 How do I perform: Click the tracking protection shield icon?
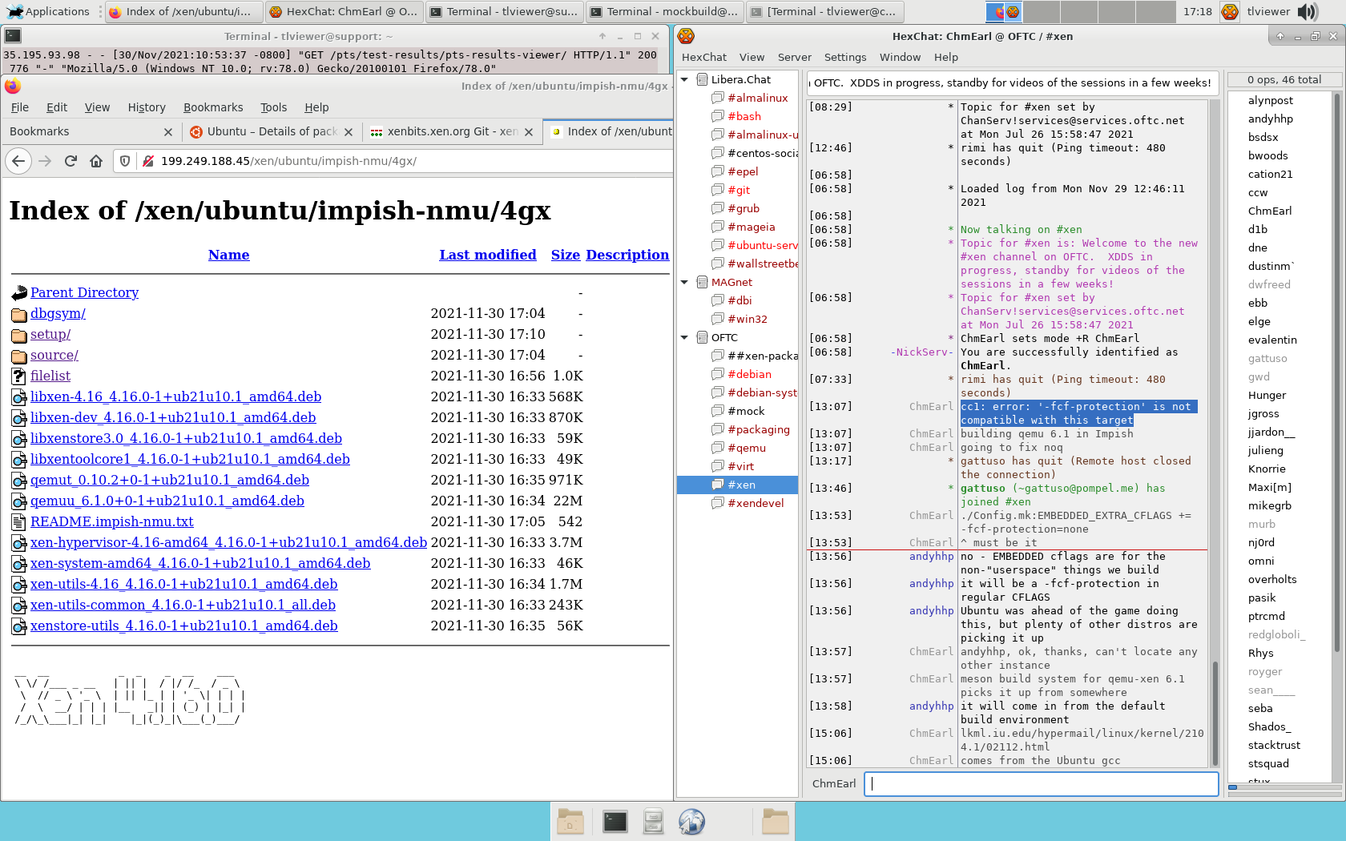point(125,161)
